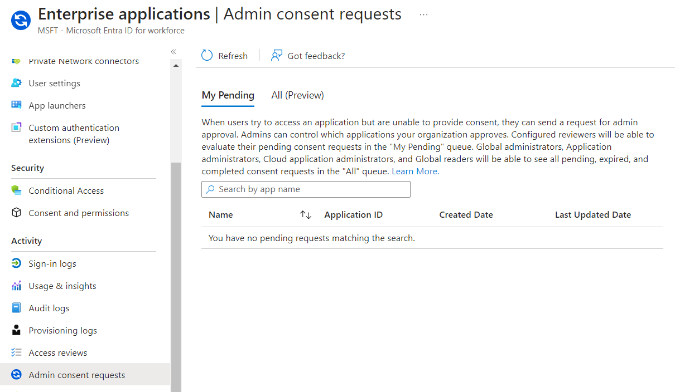The image size is (675, 392).
Task: Click the Microsoft Entra logo at top left
Action: (x=20, y=21)
